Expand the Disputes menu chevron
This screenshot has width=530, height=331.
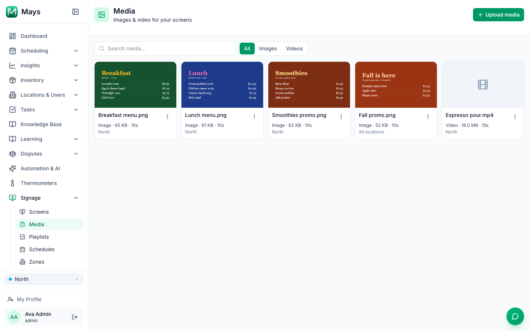pos(76,154)
